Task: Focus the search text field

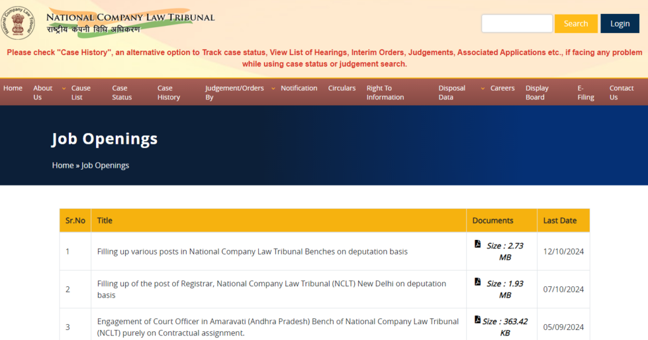Action: point(517,23)
